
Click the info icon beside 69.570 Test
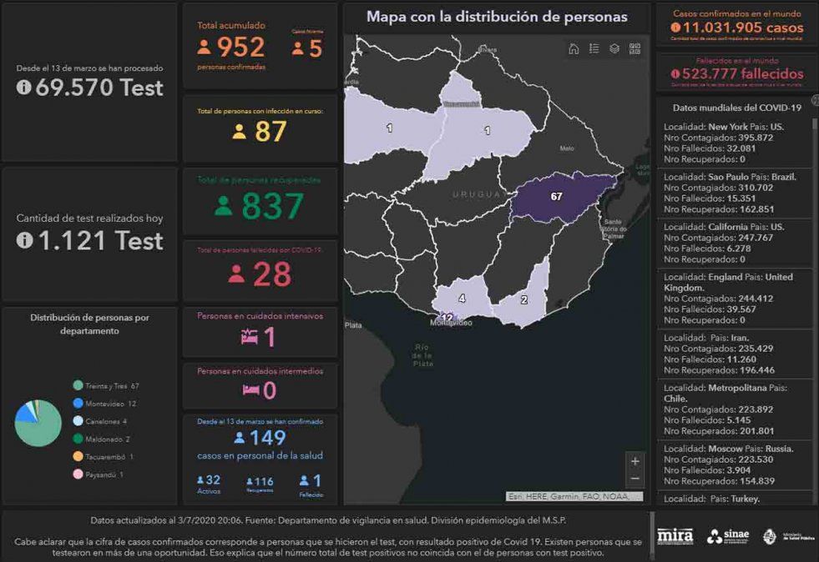(24, 88)
